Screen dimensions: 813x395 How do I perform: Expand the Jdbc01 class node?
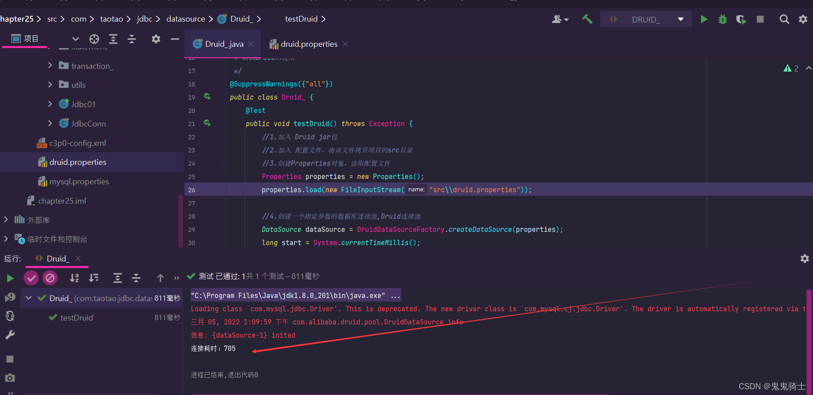click(x=50, y=104)
